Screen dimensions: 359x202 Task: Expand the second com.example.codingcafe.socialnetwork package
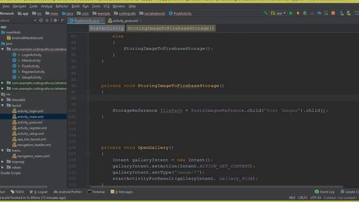coord(2,83)
